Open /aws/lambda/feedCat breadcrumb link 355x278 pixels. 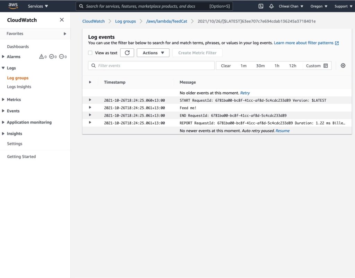pyautogui.click(x=167, y=21)
